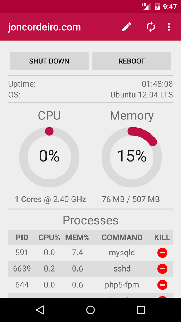Viewport: 181px width, 322px height.
Task: Sort processes by the PID column header
Action: click(22, 238)
